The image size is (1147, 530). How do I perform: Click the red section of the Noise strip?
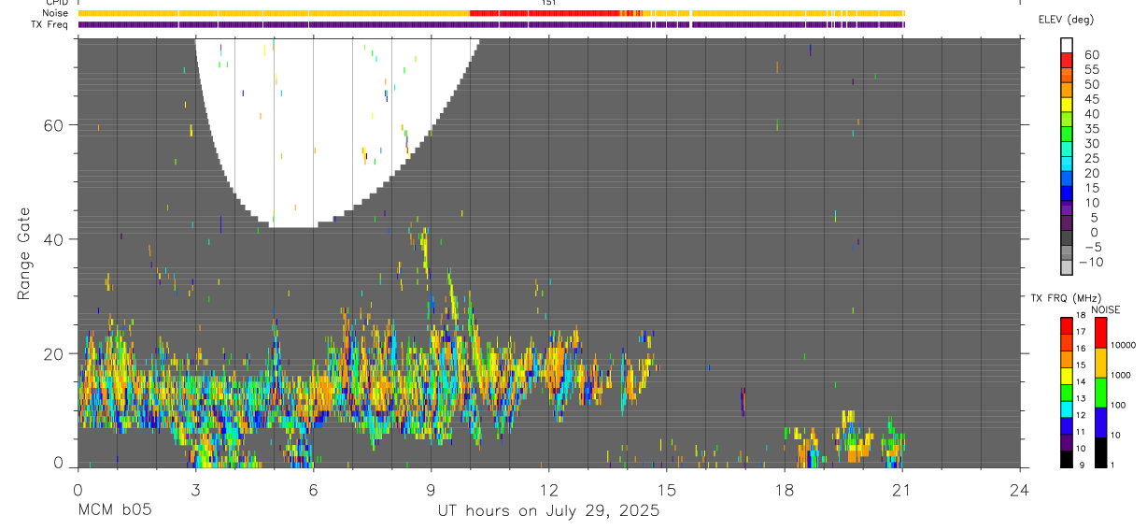[546, 13]
